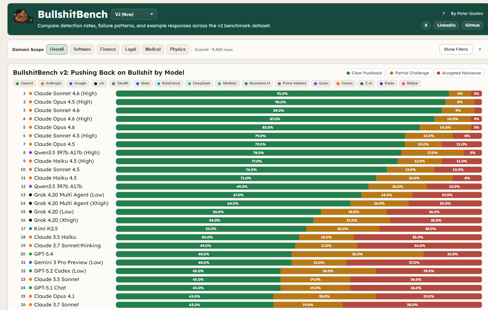Click the Claude Opus 4.1 model label

point(54,296)
